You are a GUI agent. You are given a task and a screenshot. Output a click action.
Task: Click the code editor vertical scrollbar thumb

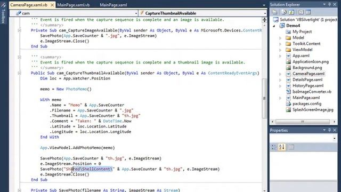pyautogui.click(x=264, y=98)
